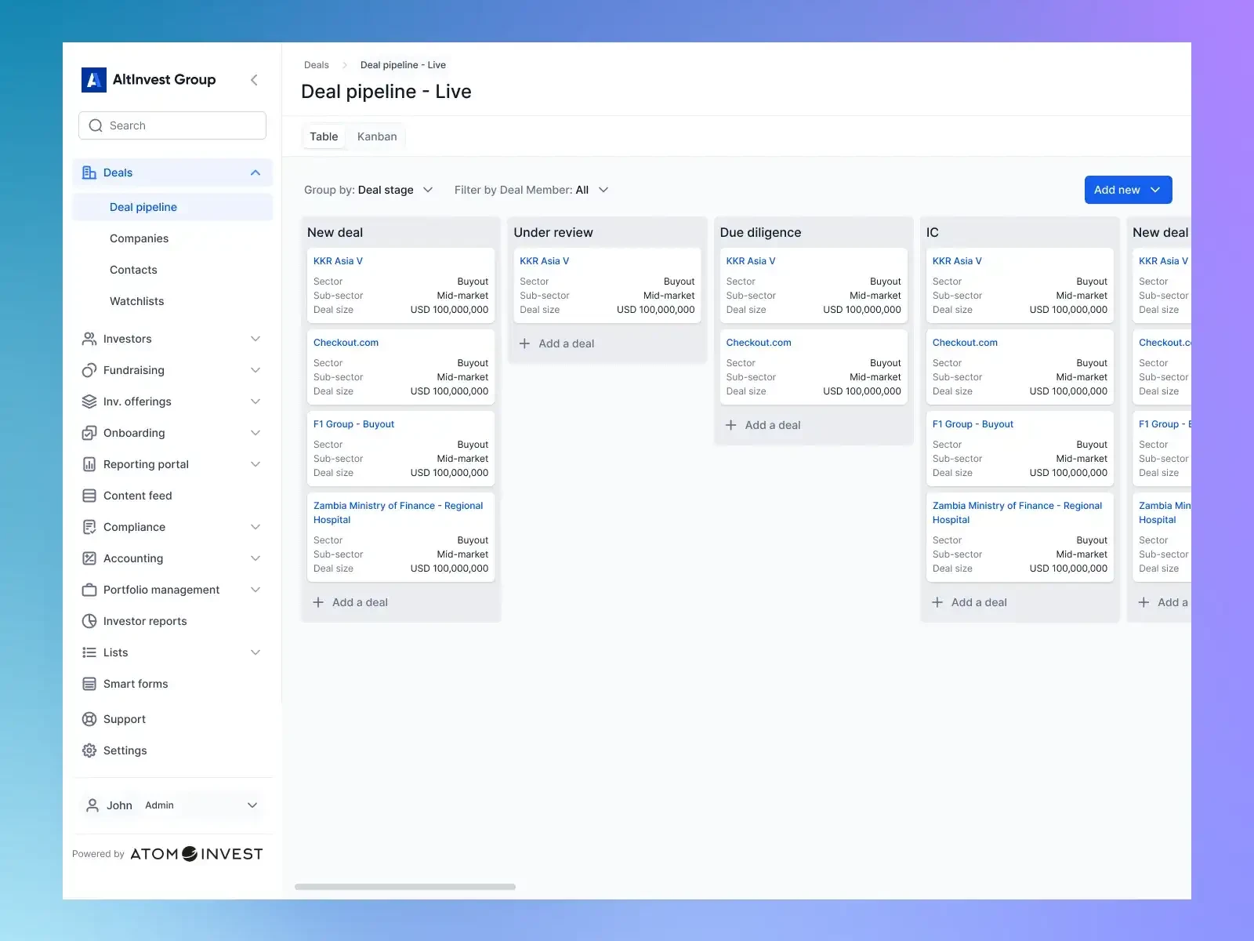Select the Onboarding sidebar icon
Viewport: 1254px width, 941px height.
89,432
